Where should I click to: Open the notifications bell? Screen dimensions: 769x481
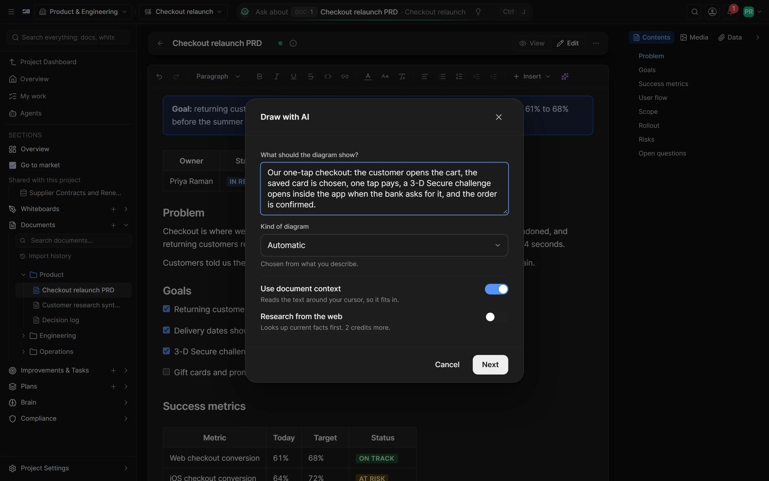click(x=730, y=12)
